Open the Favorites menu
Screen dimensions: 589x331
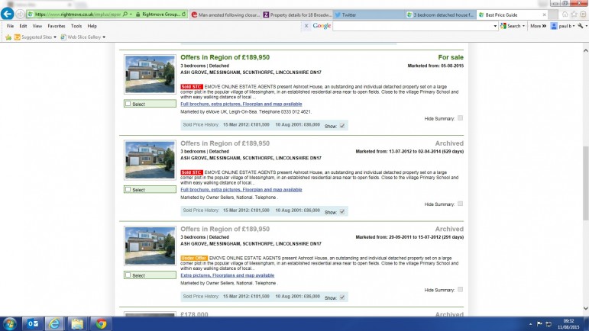click(x=56, y=26)
